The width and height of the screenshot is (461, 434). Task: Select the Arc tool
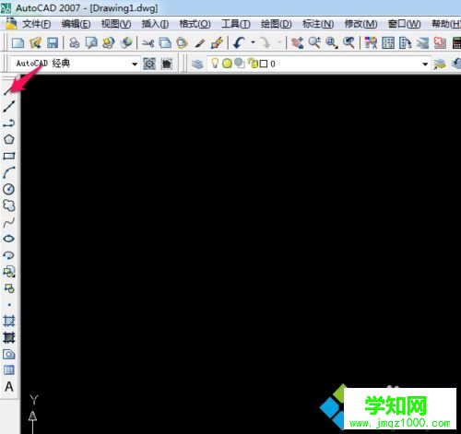coord(9,172)
